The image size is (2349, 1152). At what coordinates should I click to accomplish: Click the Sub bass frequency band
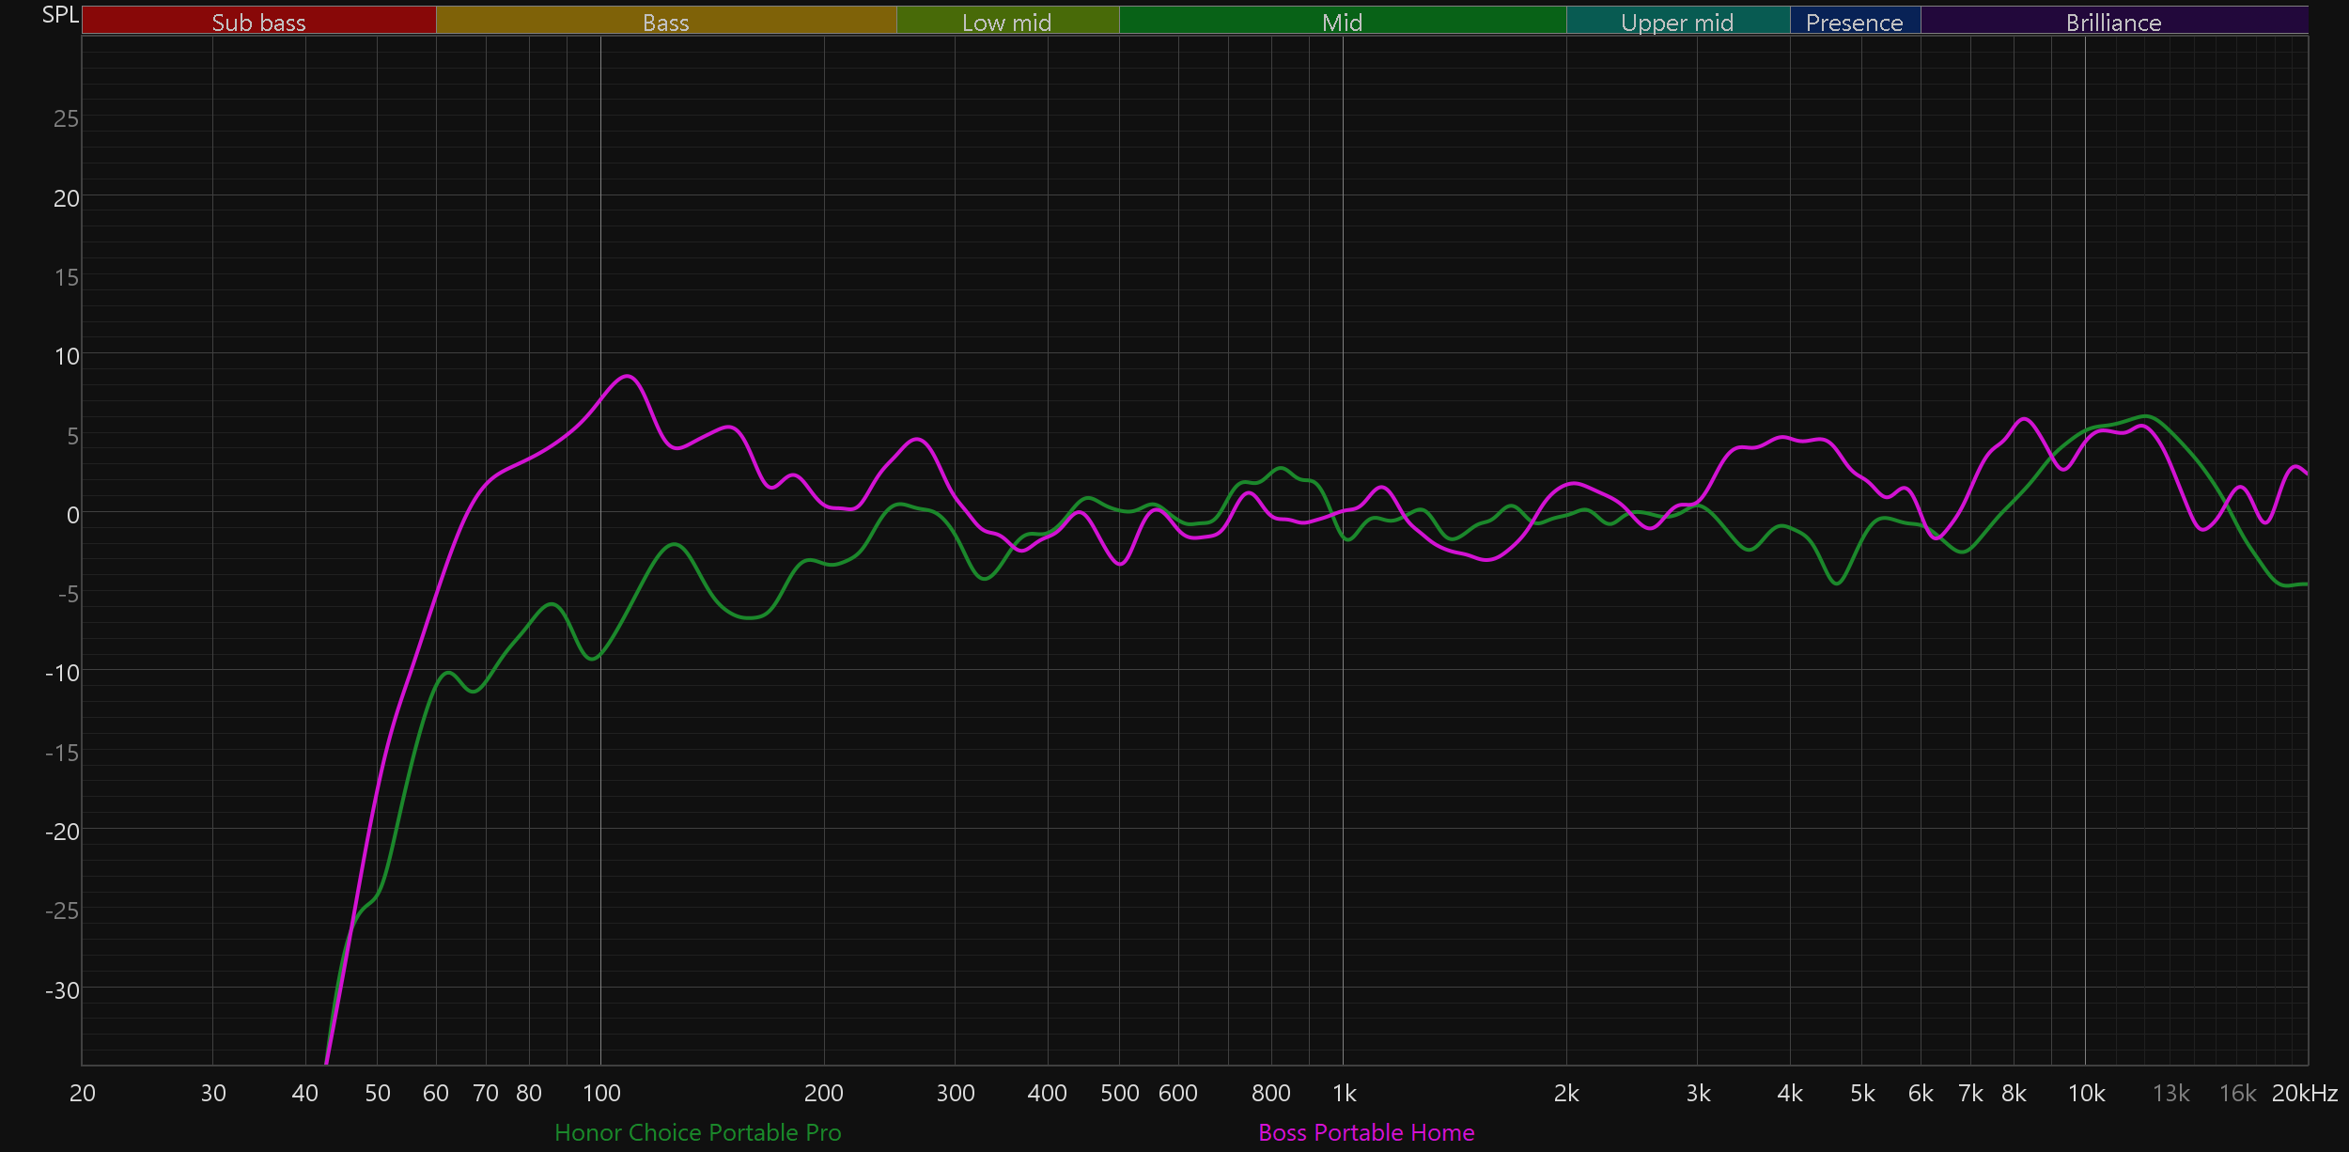(258, 22)
